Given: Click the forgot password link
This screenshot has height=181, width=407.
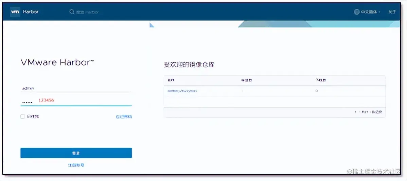Looking at the screenshot, I should pos(124,117).
